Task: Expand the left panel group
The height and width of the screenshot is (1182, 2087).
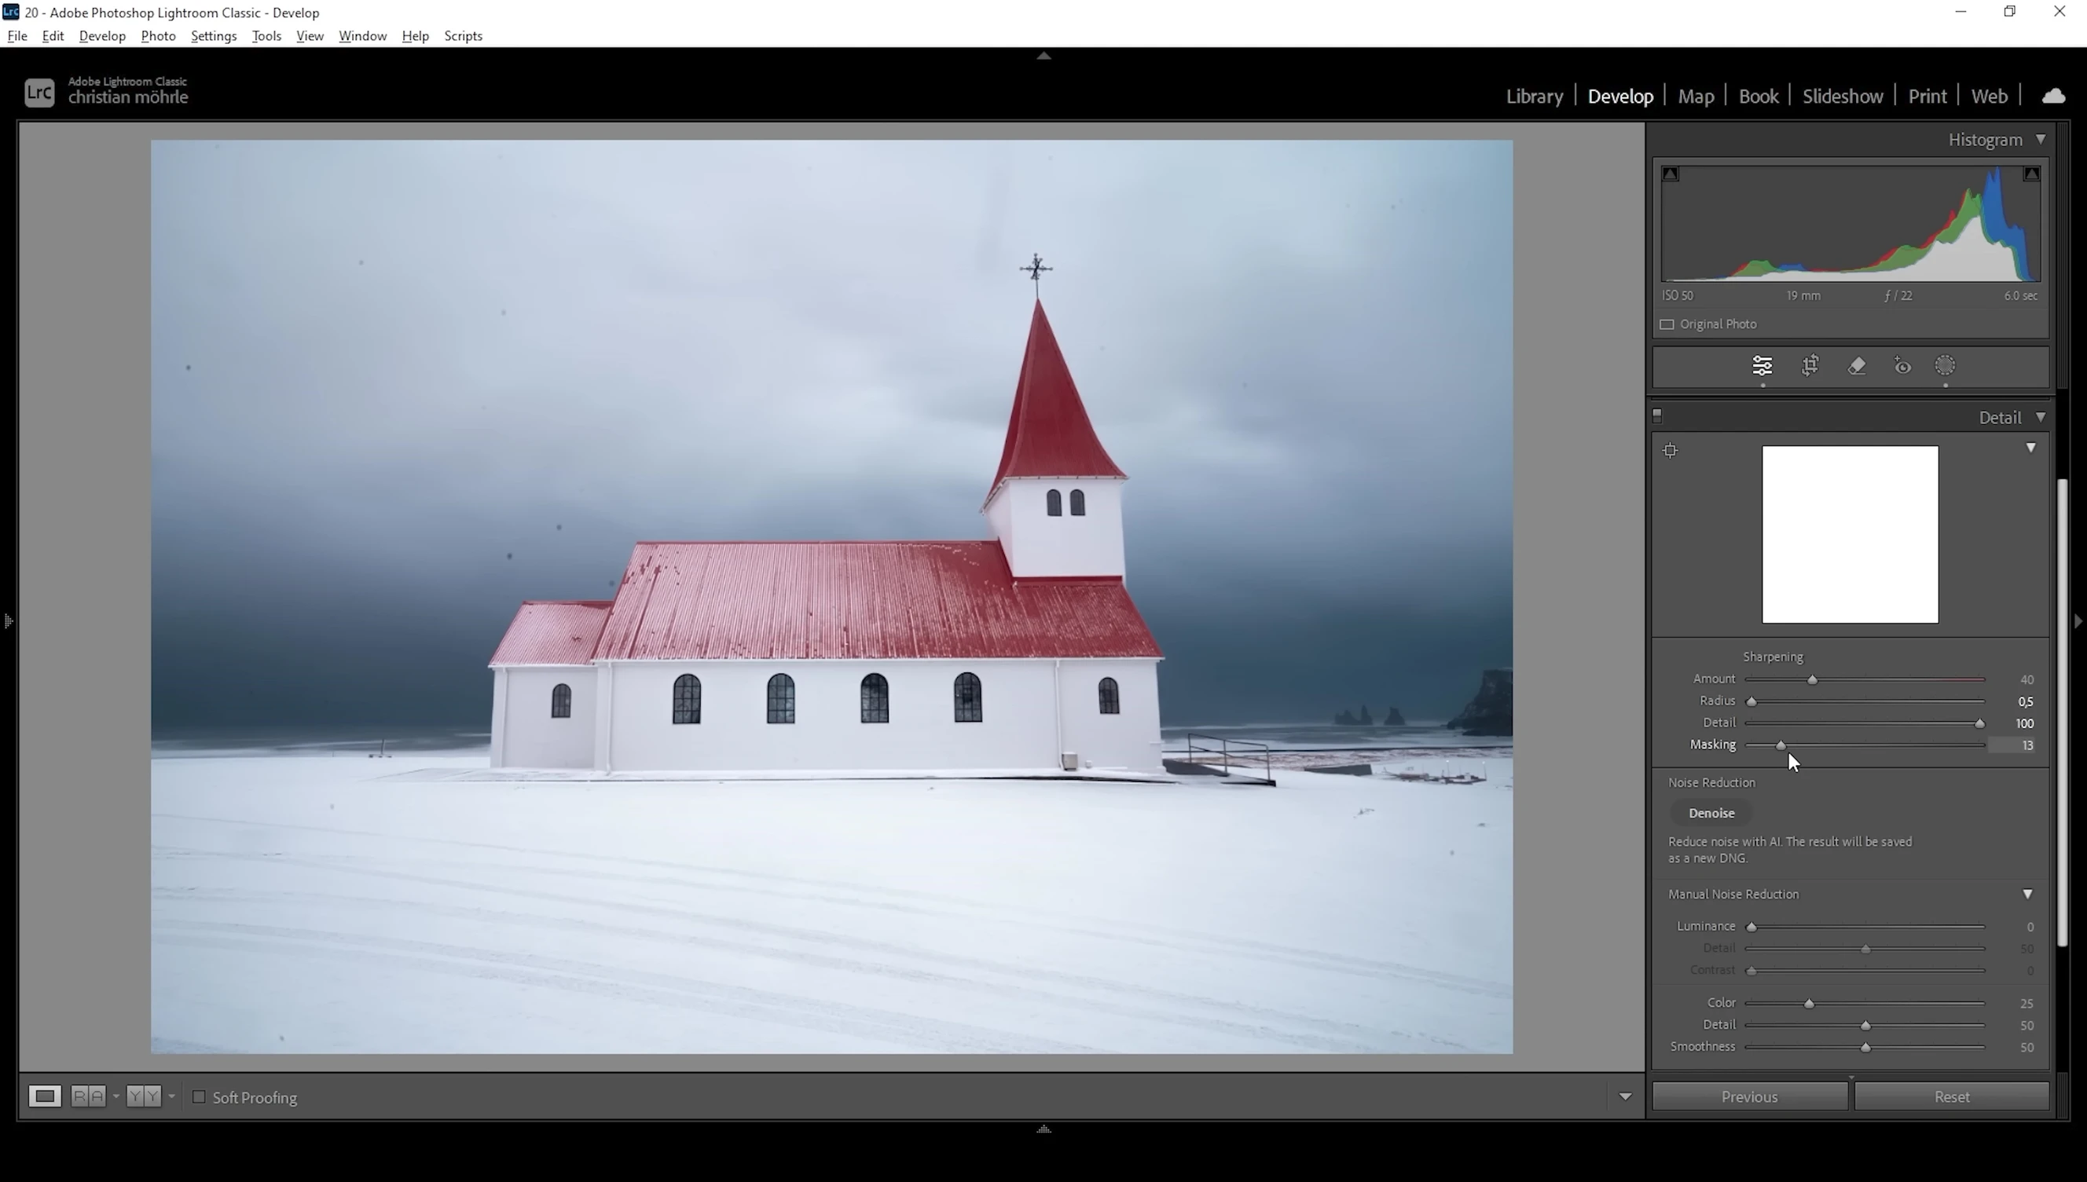Action: (x=8, y=621)
